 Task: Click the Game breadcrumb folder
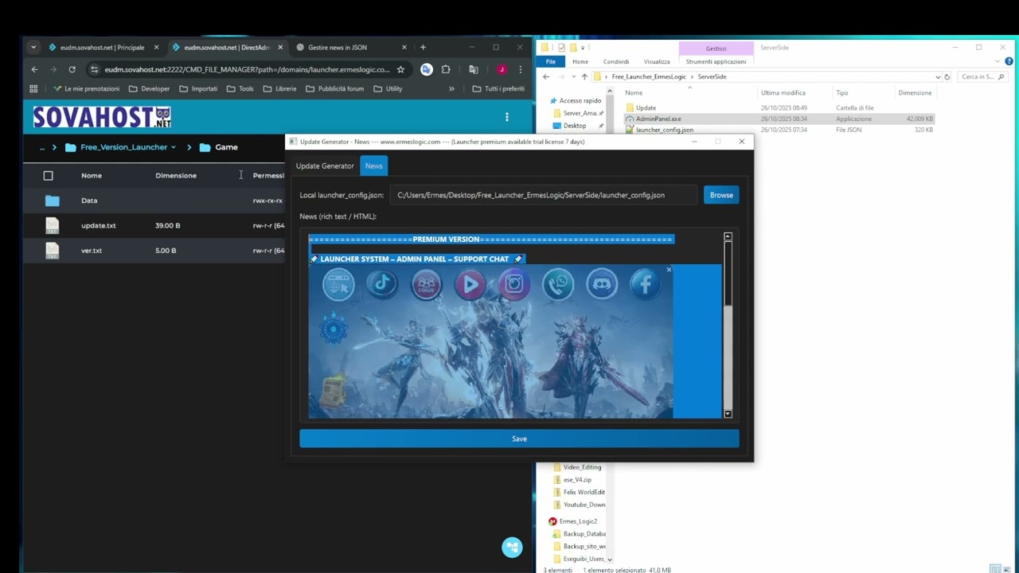pos(219,147)
